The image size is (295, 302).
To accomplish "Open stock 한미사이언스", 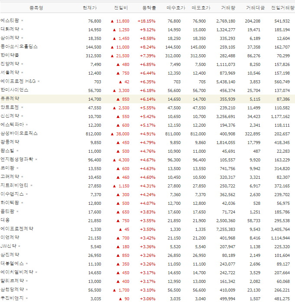I will point(14,90).
